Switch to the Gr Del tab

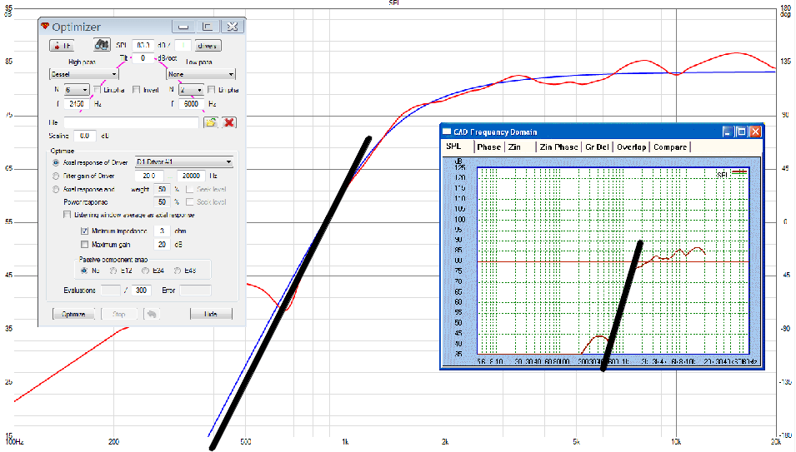point(597,147)
